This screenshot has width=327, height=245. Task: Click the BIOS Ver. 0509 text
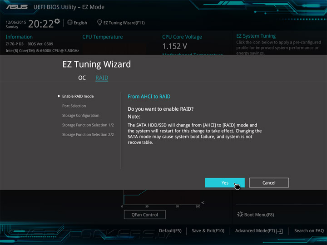(x=40, y=44)
